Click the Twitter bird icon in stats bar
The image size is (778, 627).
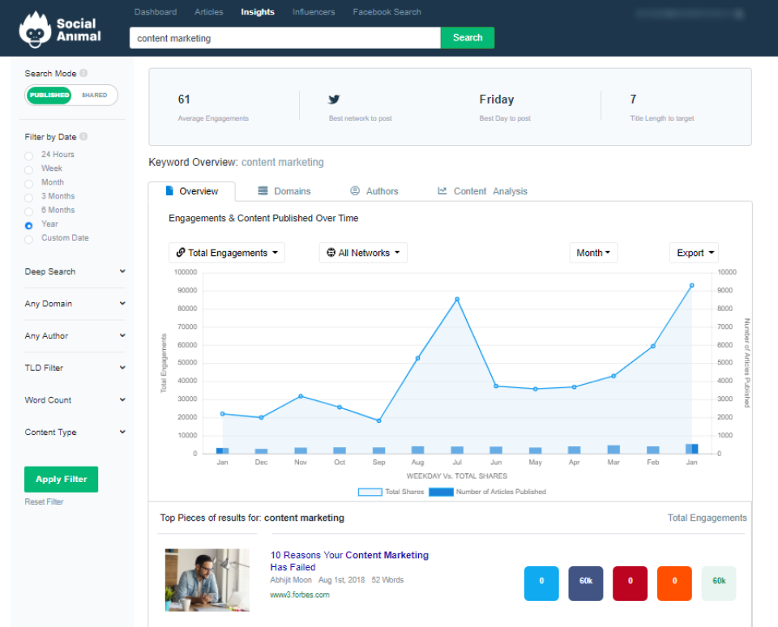[x=334, y=99]
